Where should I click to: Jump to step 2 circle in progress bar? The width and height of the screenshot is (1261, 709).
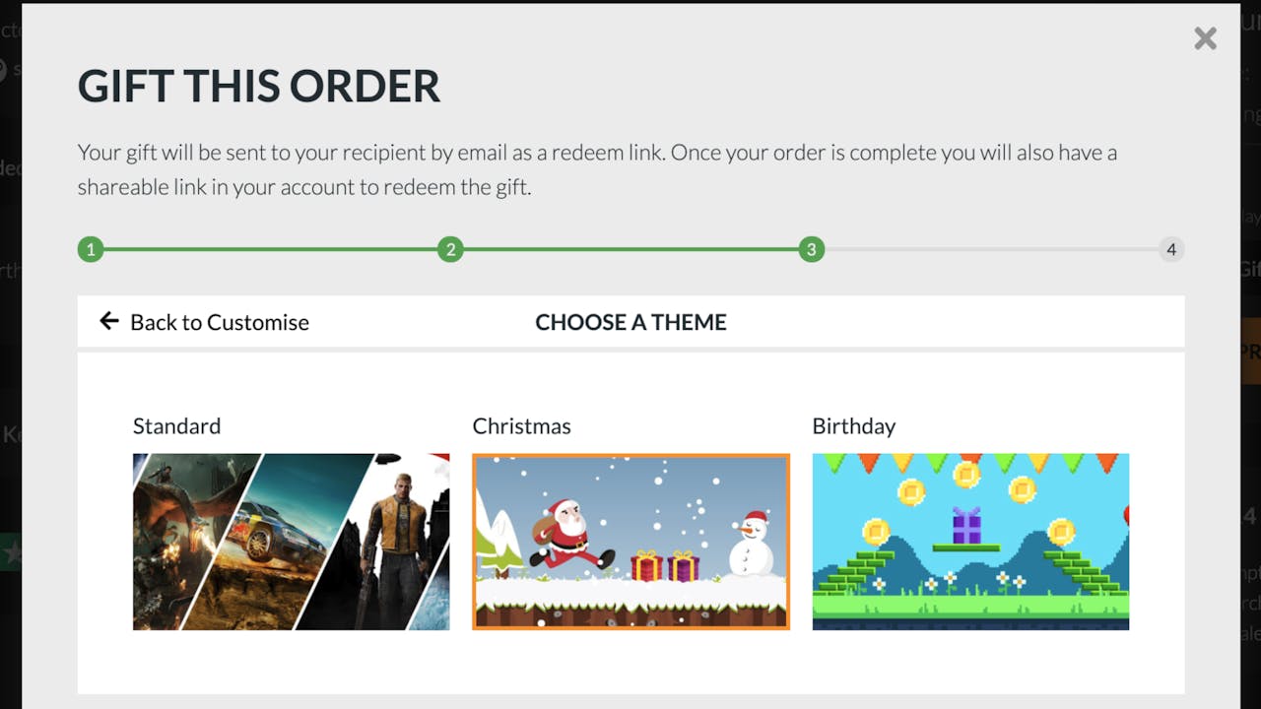click(450, 249)
